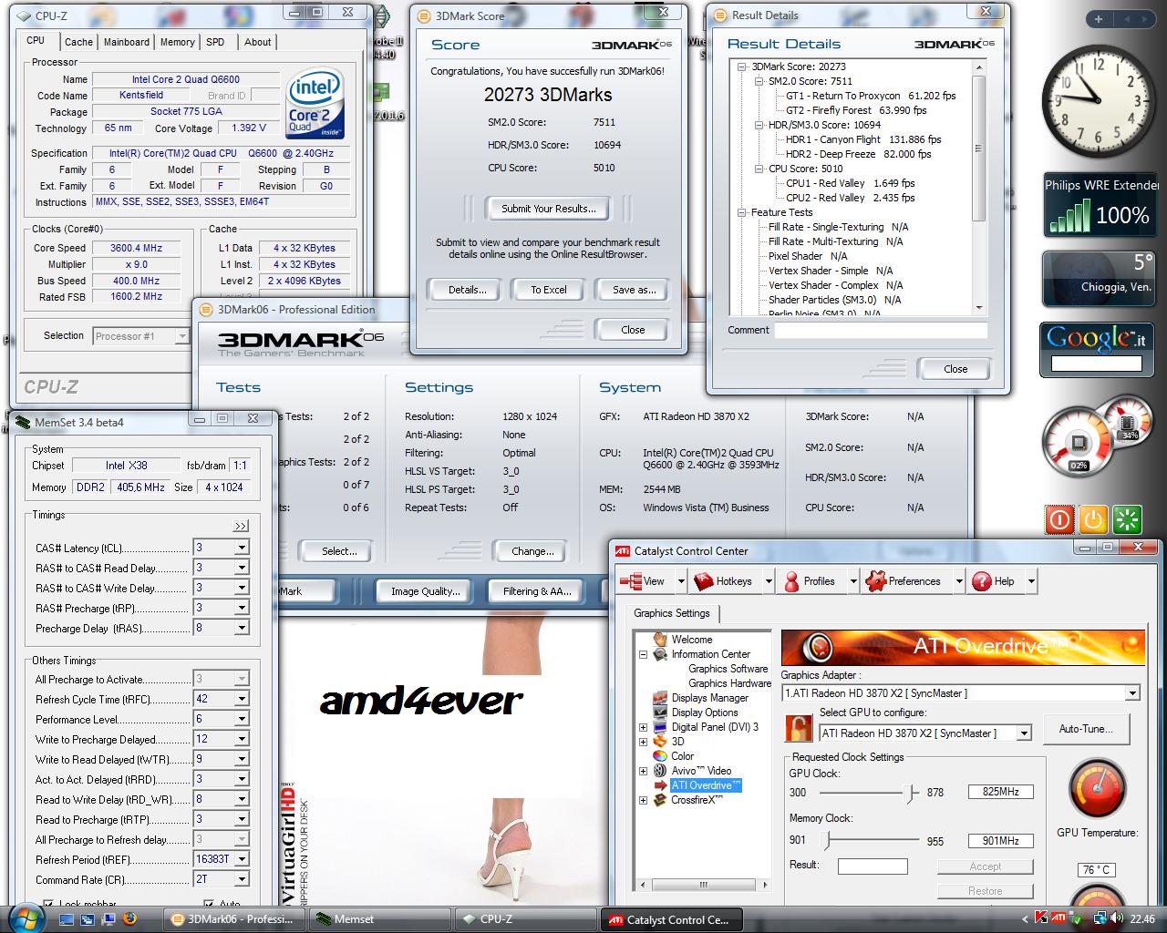Click Submit Your Results in 3DMark Score

(x=548, y=209)
